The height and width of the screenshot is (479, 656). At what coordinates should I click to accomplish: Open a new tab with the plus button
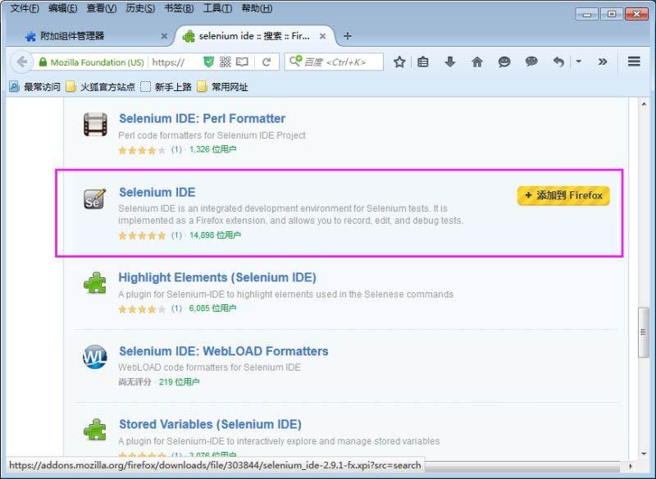pyautogui.click(x=345, y=36)
